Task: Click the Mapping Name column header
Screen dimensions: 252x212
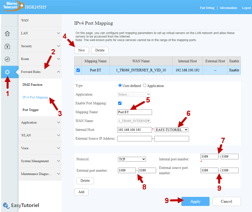Action: (95, 61)
